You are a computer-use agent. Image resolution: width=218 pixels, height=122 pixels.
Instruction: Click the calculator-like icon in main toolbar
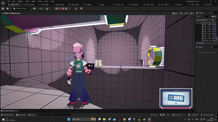[x=81, y=8]
